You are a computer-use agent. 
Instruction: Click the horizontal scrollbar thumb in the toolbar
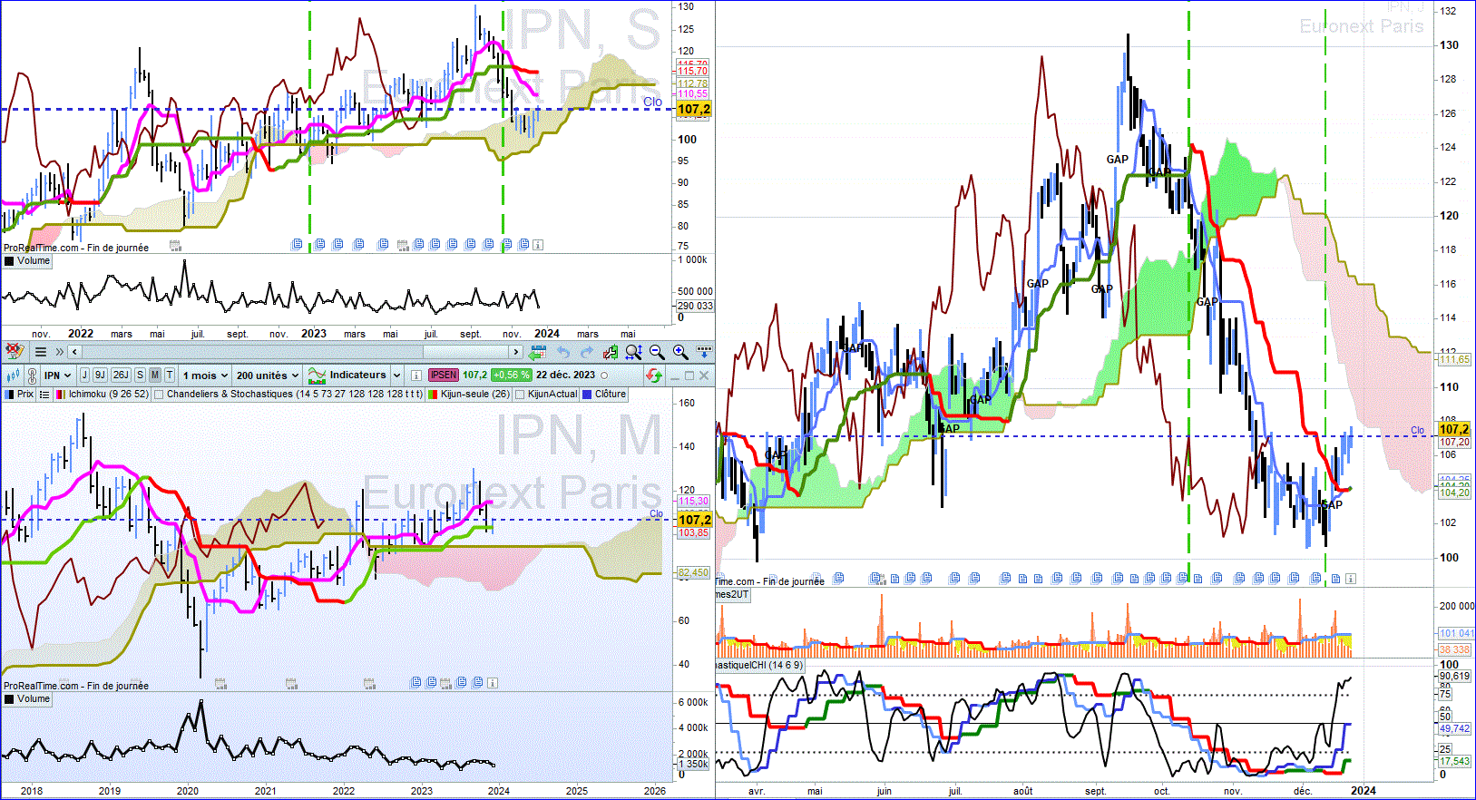pos(465,352)
